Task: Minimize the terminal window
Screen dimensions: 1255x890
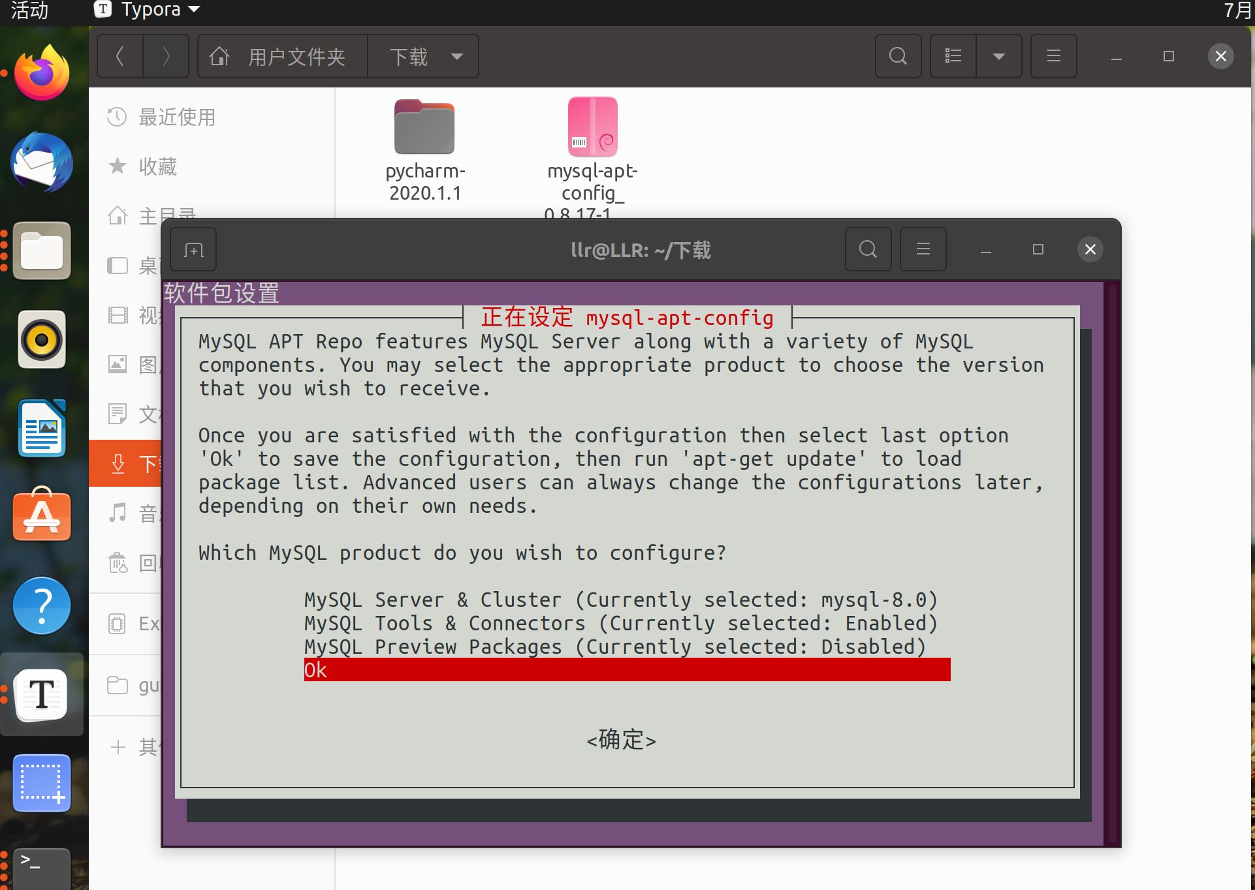Action: (x=986, y=250)
